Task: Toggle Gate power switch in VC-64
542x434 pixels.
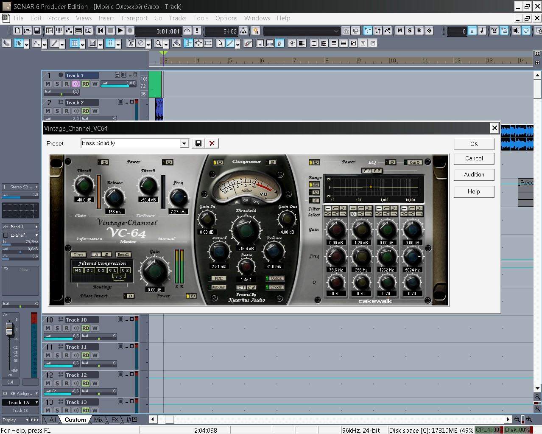Action: click(103, 162)
